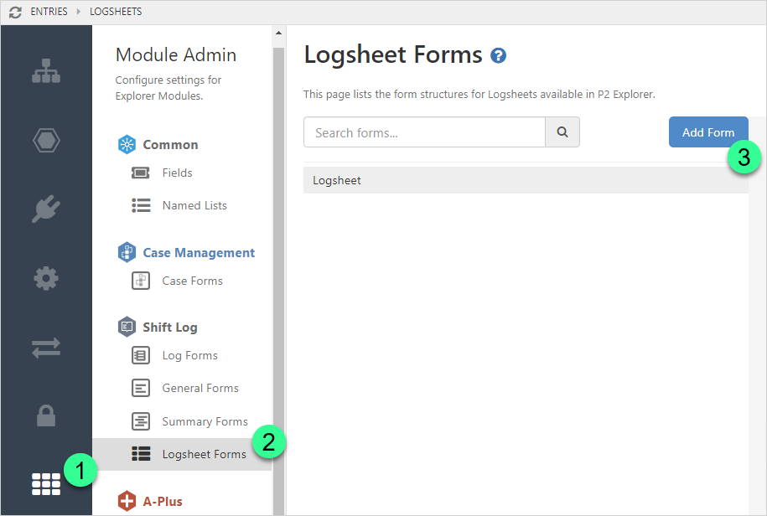Click the hierarchy tree icon in left sidebar

click(46, 72)
